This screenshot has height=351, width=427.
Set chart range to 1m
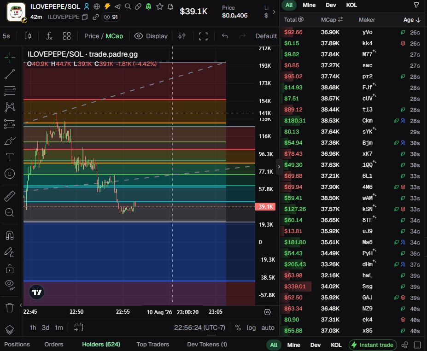59,328
